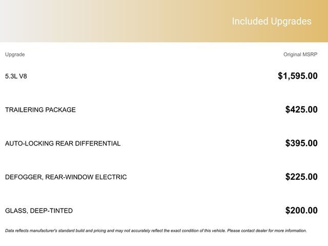Select the $200.00 price

click(x=301, y=211)
